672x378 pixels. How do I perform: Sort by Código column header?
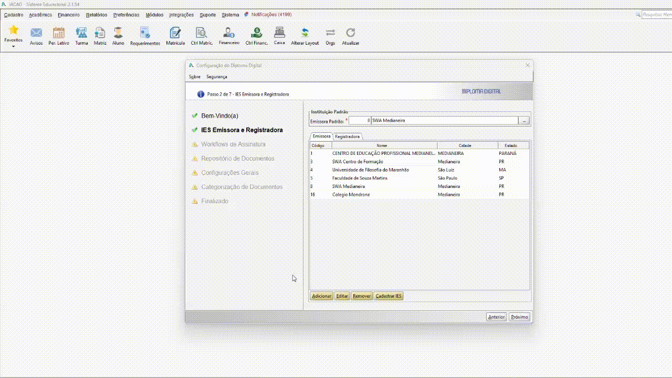pyautogui.click(x=320, y=145)
